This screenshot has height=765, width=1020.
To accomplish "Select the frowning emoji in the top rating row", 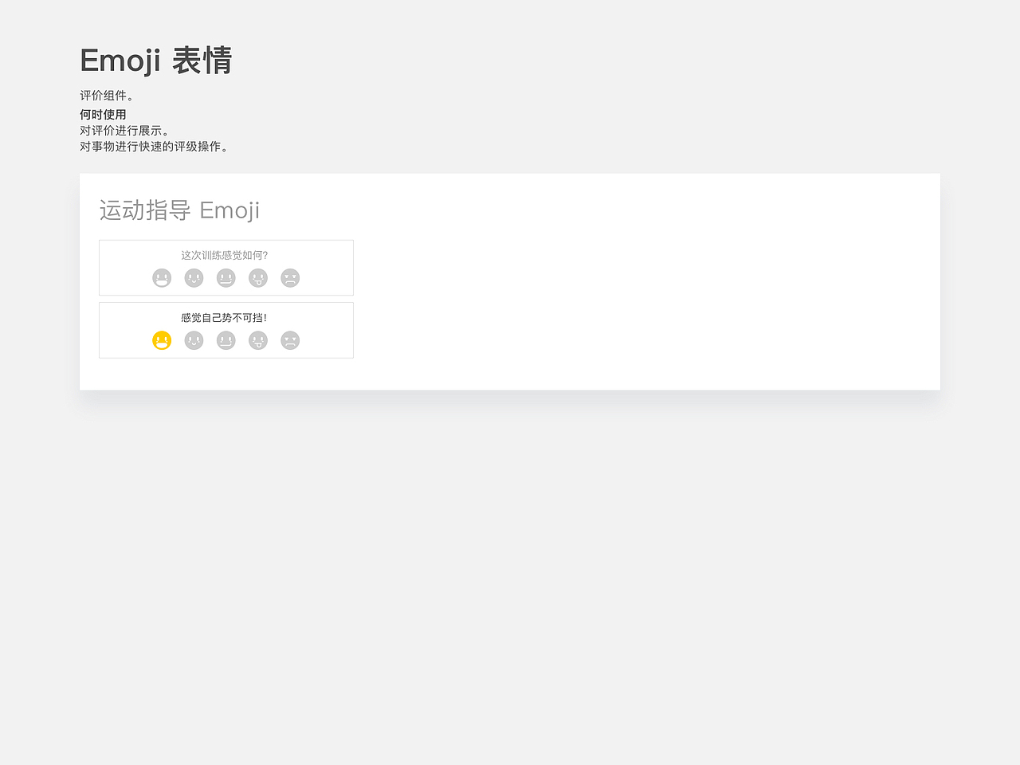I will pyautogui.click(x=289, y=277).
